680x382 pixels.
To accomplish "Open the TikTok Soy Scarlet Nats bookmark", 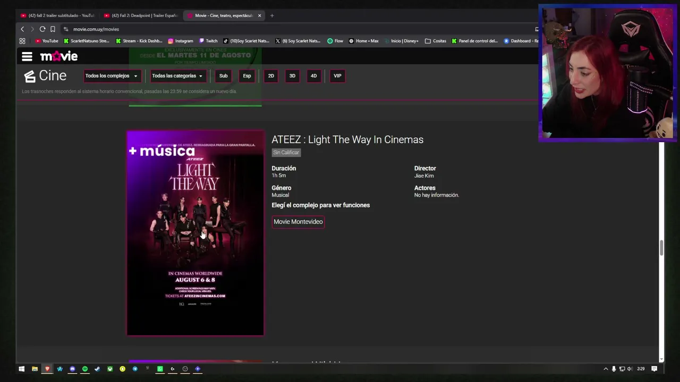I will [246, 41].
